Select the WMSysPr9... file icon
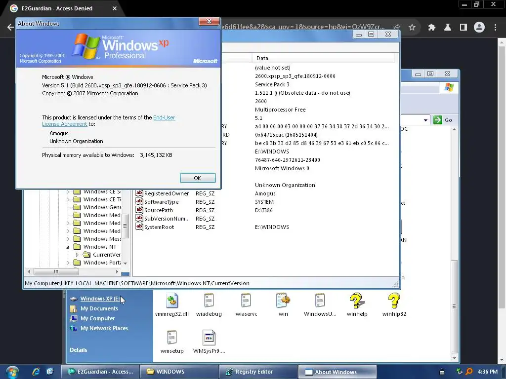The image size is (506, 379). pos(209,342)
